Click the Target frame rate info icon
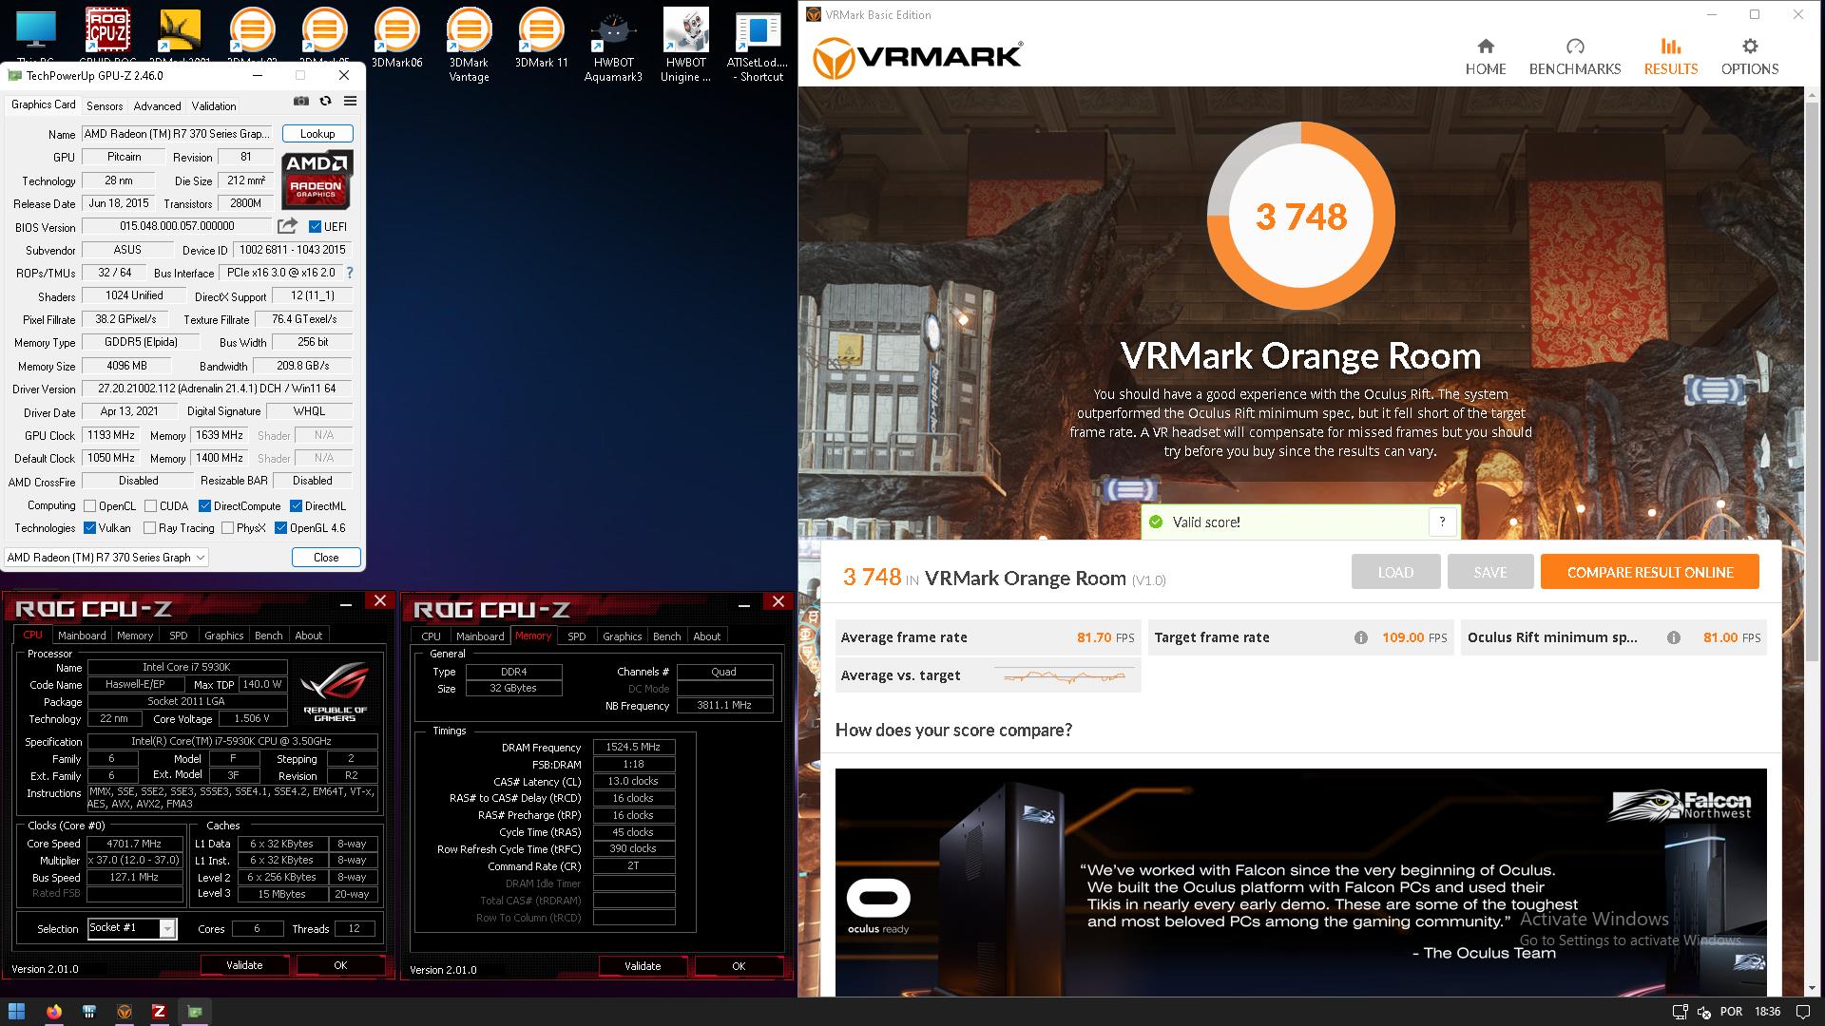 [x=1361, y=637]
